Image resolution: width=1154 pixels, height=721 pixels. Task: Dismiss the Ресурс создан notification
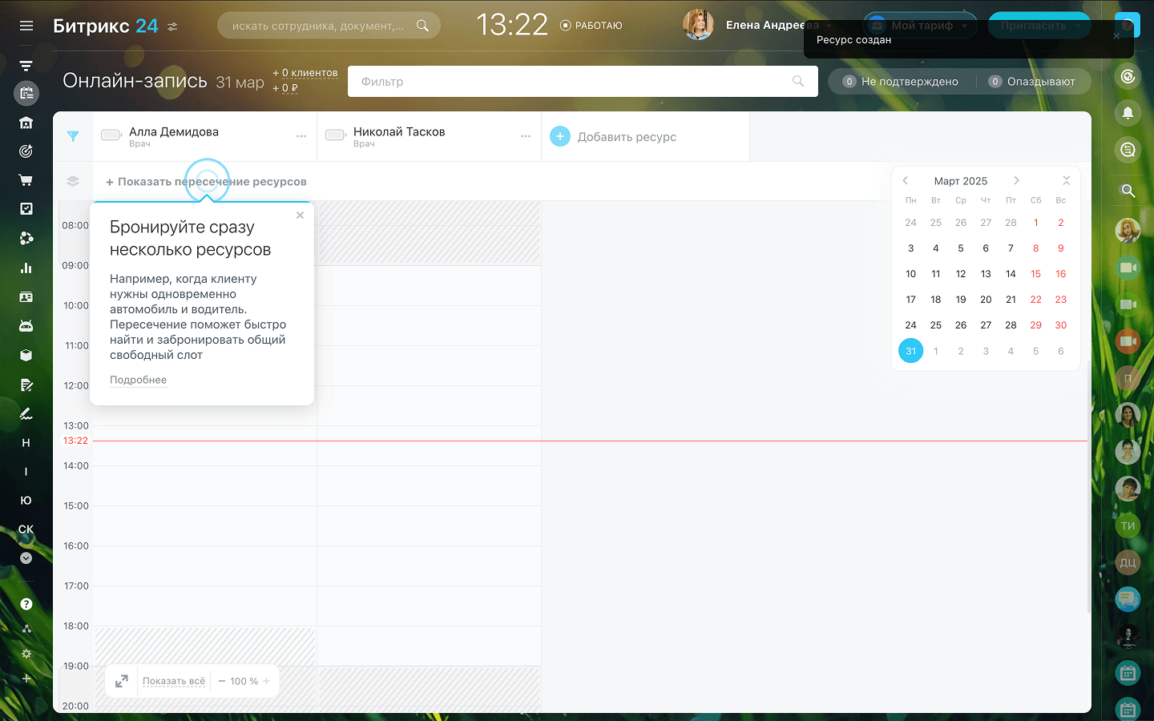click(x=1116, y=36)
